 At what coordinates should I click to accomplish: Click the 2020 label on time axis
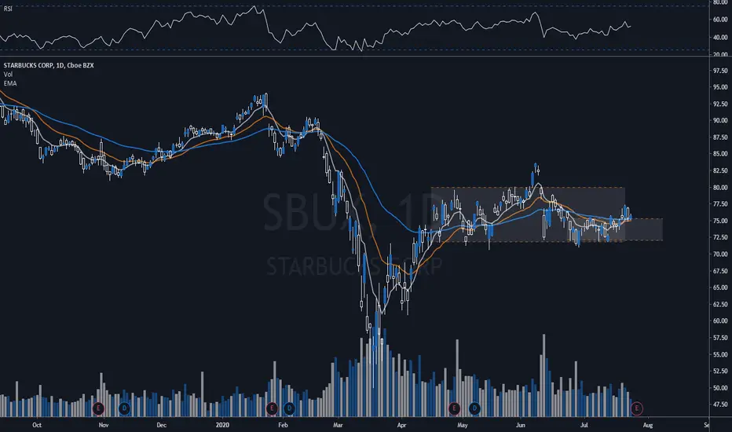click(x=223, y=425)
